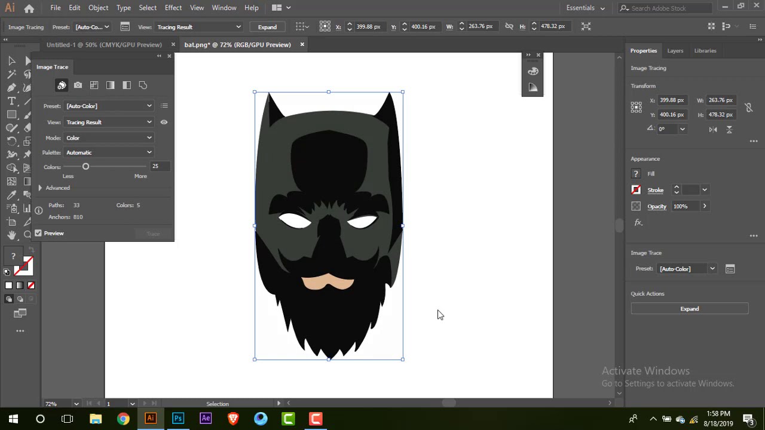Click Expand in the control bar
This screenshot has width=765, height=430.
[x=267, y=27]
